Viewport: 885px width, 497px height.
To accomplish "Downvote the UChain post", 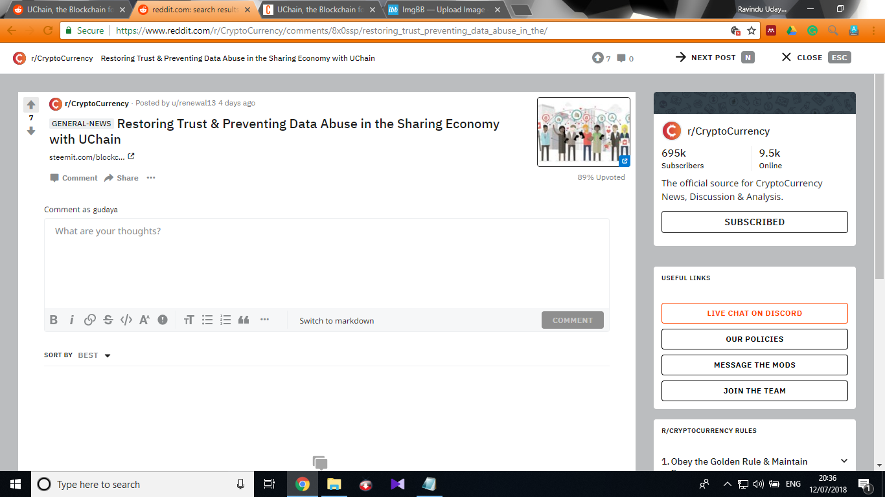I will point(31,131).
